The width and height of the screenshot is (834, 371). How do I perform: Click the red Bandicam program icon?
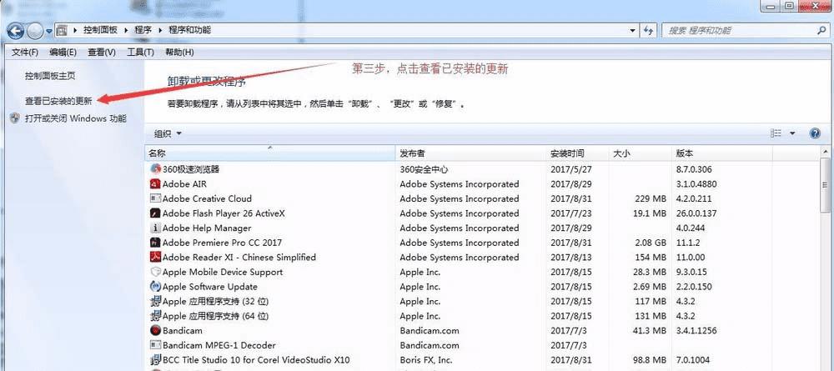pyautogui.click(x=155, y=331)
